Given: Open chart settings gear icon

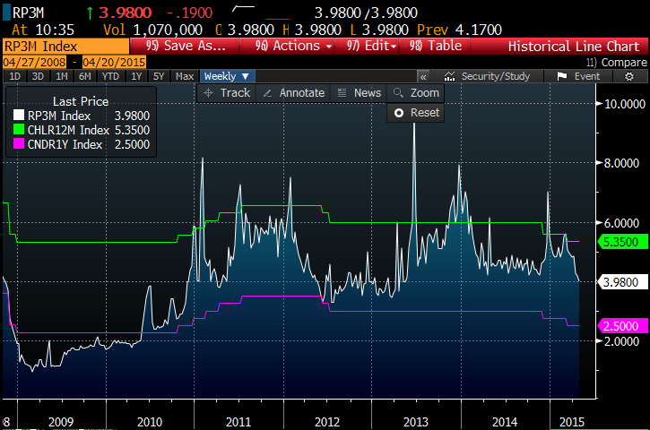Looking at the screenshot, I should pyautogui.click(x=629, y=77).
